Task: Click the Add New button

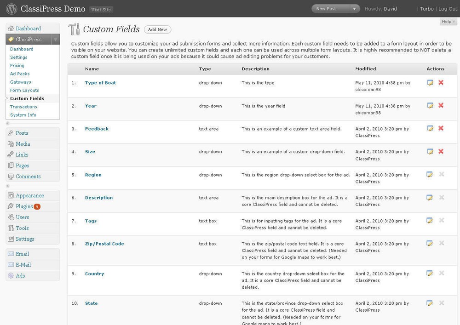Action: (x=157, y=29)
